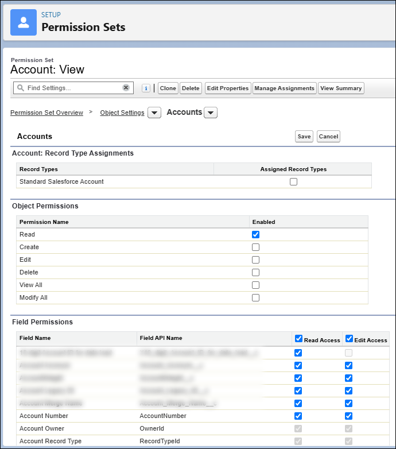Assign the Standard Salesforce Account record type

(x=293, y=181)
